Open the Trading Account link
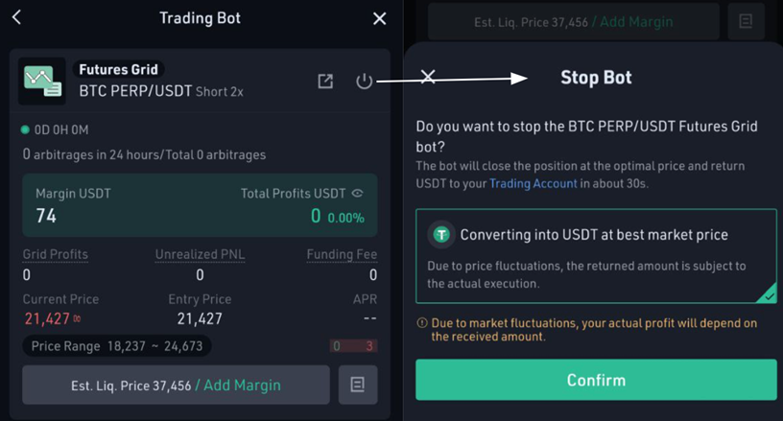 533,183
